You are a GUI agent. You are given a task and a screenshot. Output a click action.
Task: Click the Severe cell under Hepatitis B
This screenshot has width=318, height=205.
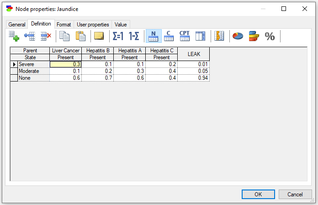click(98, 64)
